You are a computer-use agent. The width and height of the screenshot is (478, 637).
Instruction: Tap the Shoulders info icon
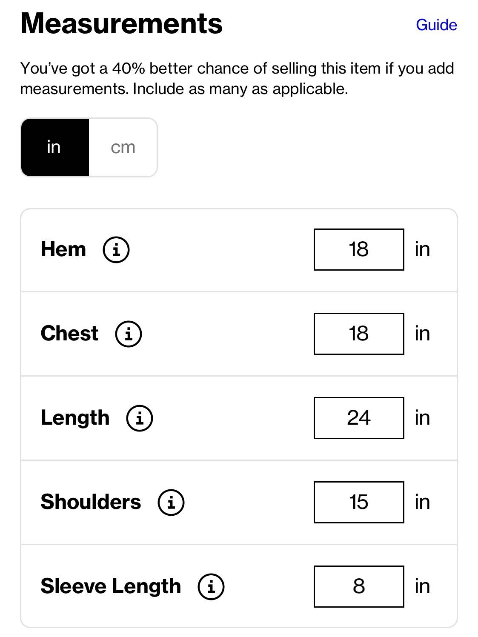tap(171, 502)
